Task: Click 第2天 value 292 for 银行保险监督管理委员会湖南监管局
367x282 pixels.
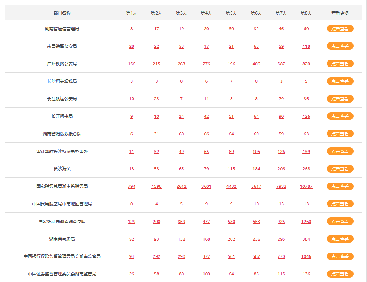Action: point(156,256)
